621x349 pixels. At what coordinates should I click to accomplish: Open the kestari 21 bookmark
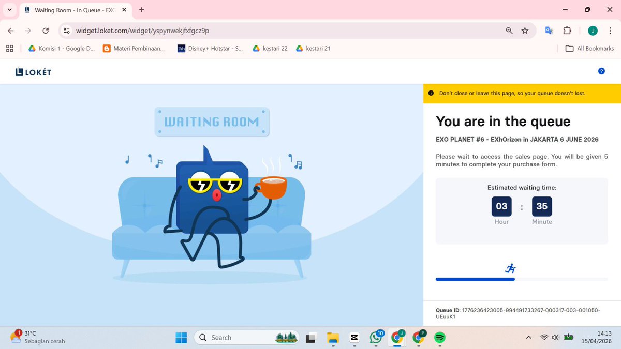[313, 49]
